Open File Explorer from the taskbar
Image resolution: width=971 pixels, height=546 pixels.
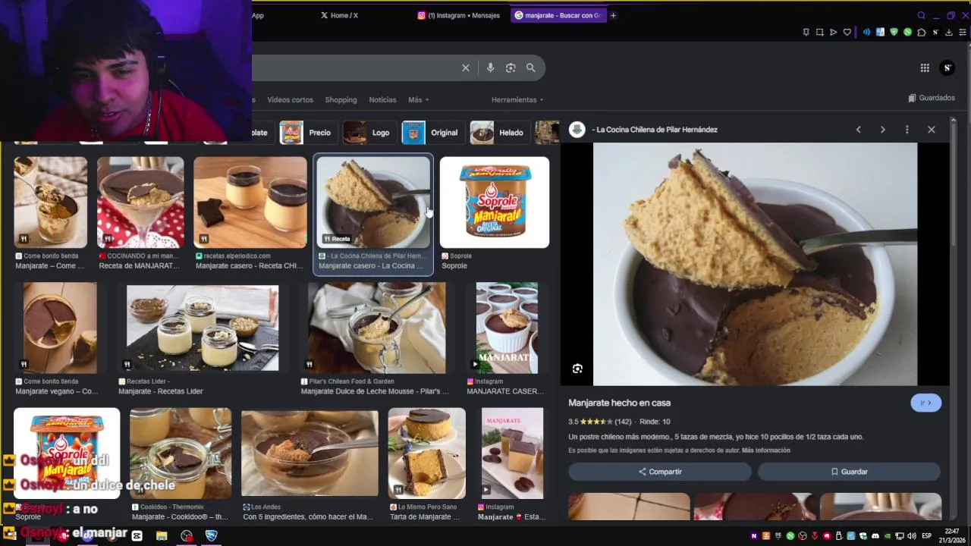(162, 536)
